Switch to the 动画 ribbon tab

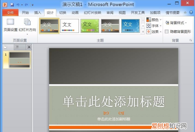(x=75, y=13)
